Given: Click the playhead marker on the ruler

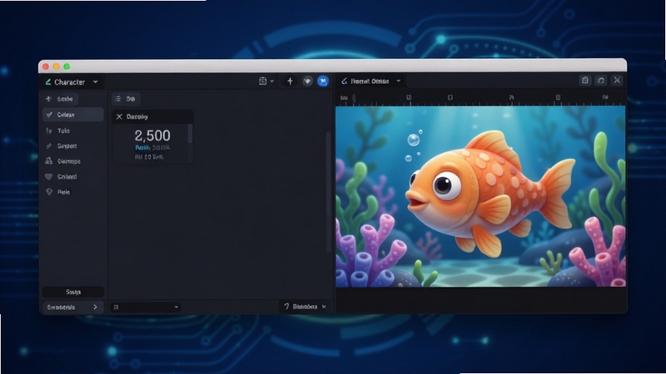Looking at the screenshot, I should click(354, 98).
